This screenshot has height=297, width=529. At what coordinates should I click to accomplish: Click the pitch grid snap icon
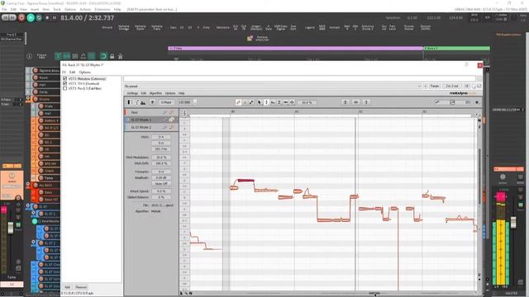(x=345, y=102)
